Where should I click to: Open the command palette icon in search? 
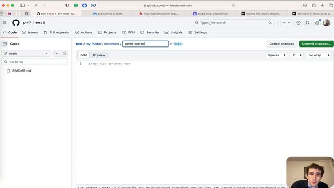pos(270,23)
